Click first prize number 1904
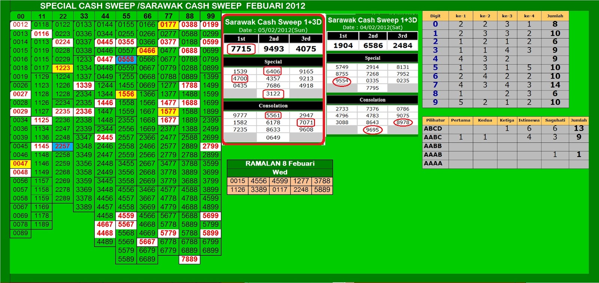Viewport: 599px width, 283px height. pos(343,46)
